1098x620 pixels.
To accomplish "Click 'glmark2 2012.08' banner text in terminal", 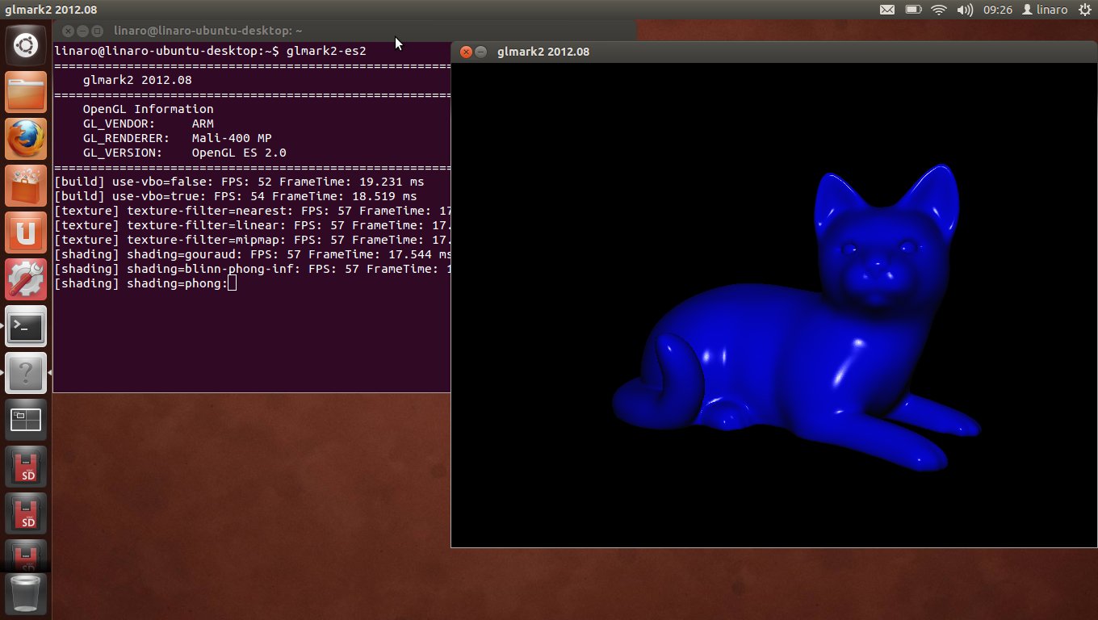I will pos(137,80).
